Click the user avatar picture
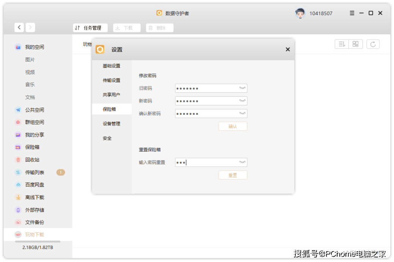 click(x=300, y=13)
